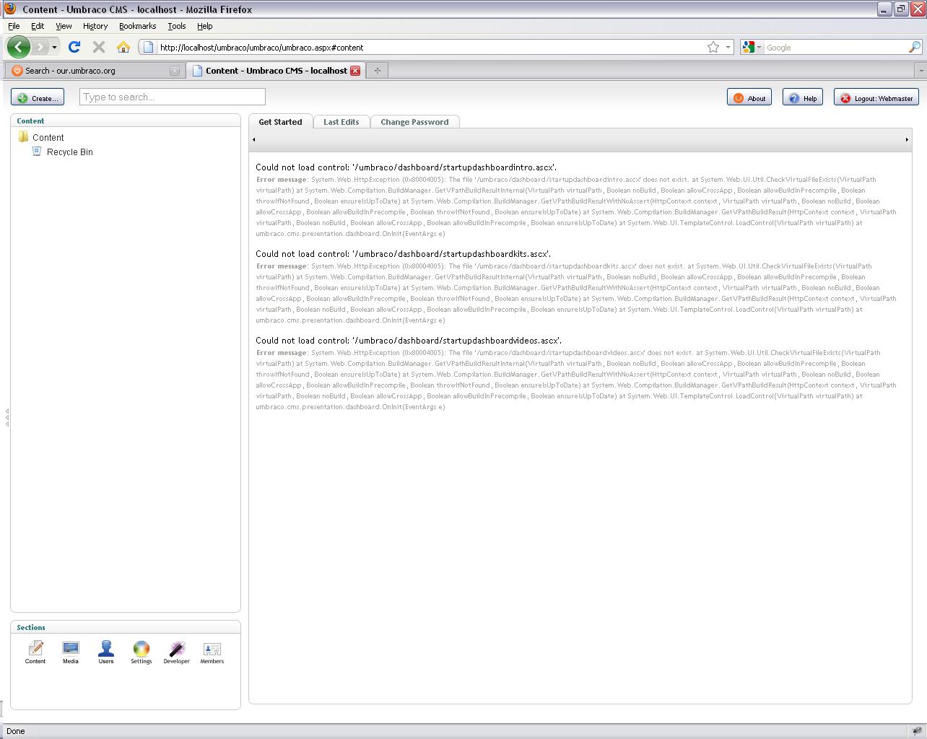
Task: Click the search magnifier icon
Action: click(x=915, y=48)
